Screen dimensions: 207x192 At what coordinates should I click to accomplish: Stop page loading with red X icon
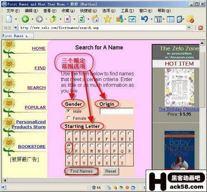[67, 19]
